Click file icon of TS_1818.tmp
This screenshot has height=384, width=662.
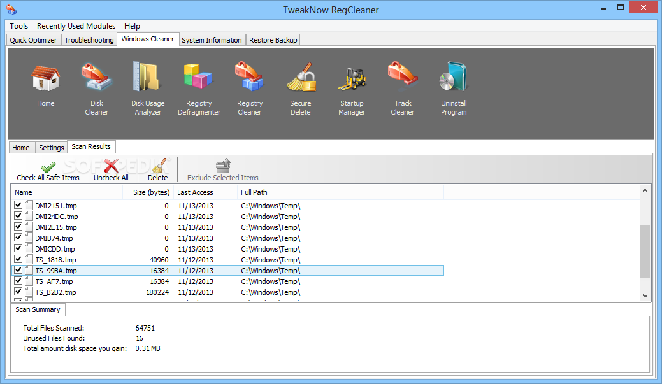(x=29, y=260)
